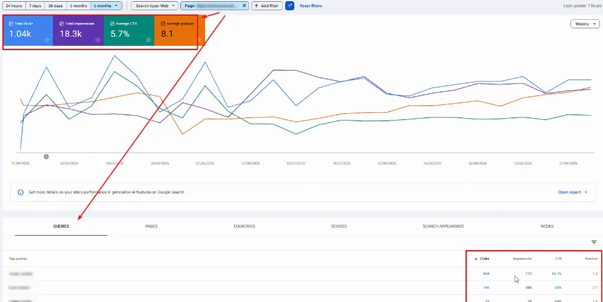The image size is (603, 302).
Task: Click the 772 impressions cell
Action: 528,274
